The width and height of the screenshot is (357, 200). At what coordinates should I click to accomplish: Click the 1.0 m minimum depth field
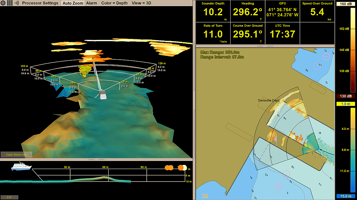point(345,104)
